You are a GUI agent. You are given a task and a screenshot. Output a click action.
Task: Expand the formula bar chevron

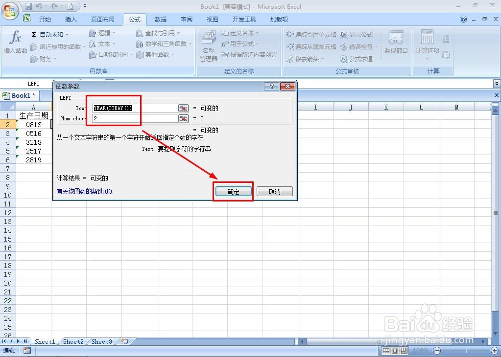497,84
